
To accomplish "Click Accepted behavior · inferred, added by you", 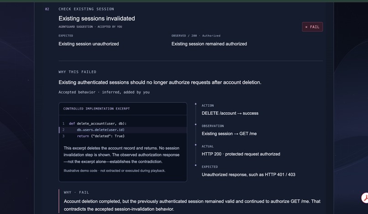I will [104, 92].
